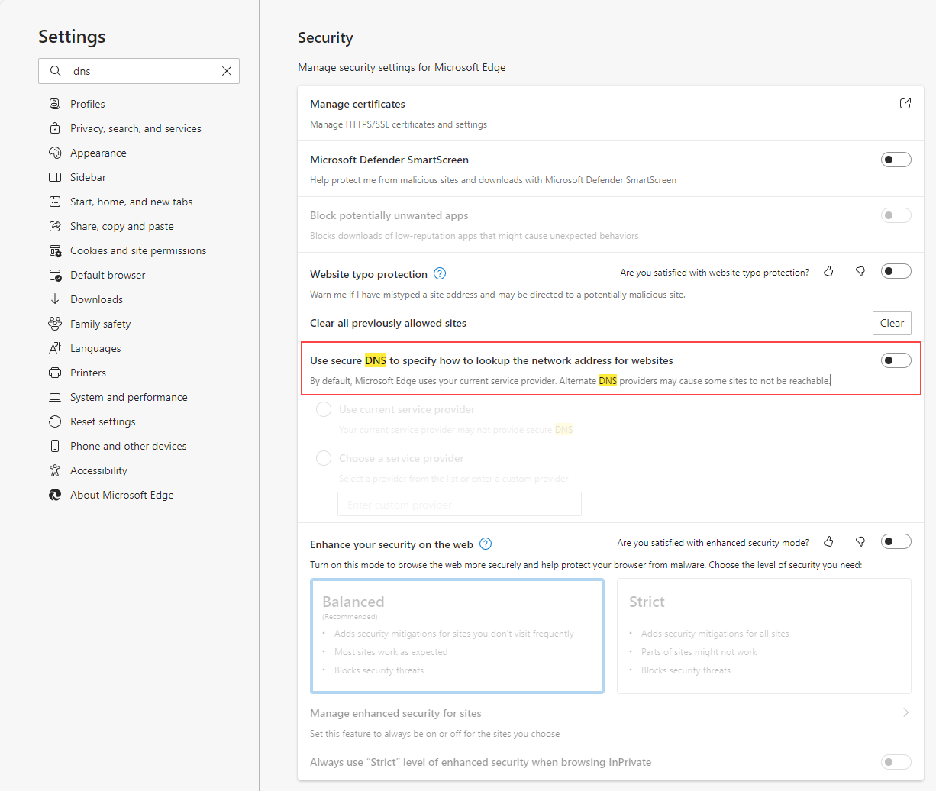Open Manage certificates via external link icon
The image size is (936, 791).
click(905, 103)
